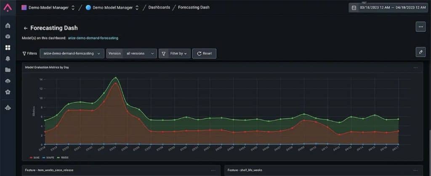
Task: Expand the Filter by dropdown
Action: [175, 53]
